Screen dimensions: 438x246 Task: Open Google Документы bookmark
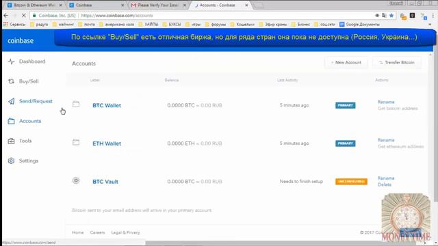tap(359, 25)
